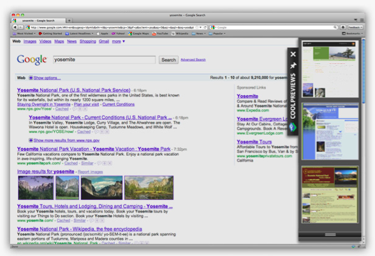This screenshot has height=256, width=375.
Task: Open the Plan your visit link
Action: click(86, 105)
